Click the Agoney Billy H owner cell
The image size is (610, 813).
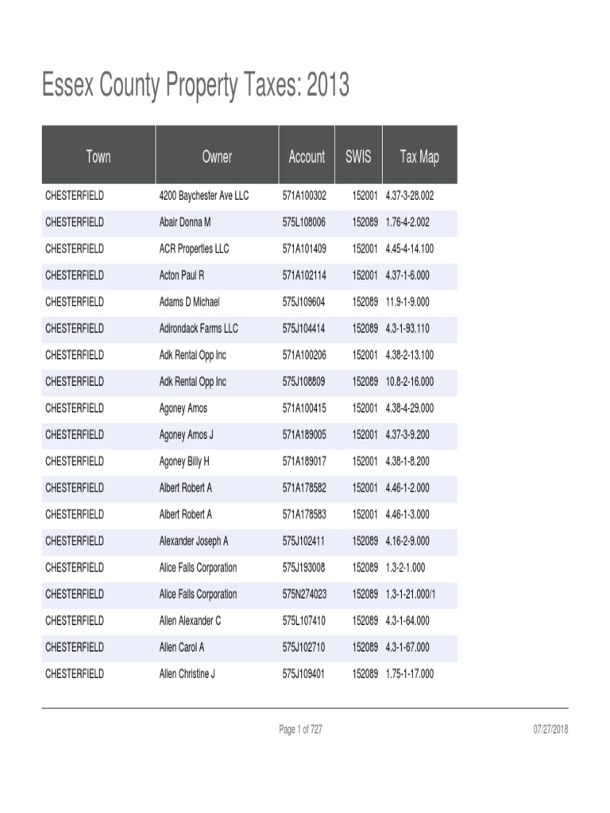(184, 461)
